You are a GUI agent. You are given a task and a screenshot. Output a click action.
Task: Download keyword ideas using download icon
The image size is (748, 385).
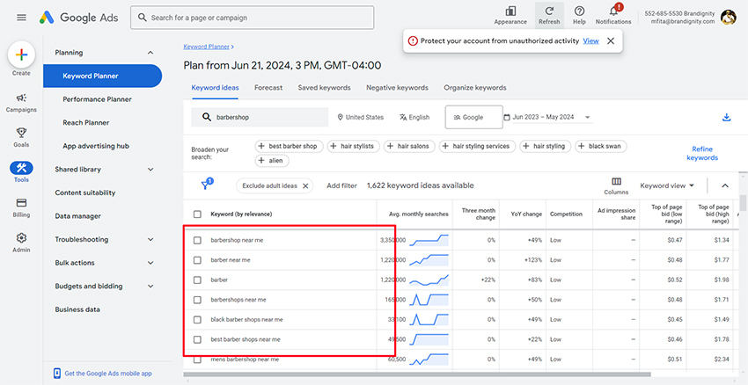click(726, 117)
